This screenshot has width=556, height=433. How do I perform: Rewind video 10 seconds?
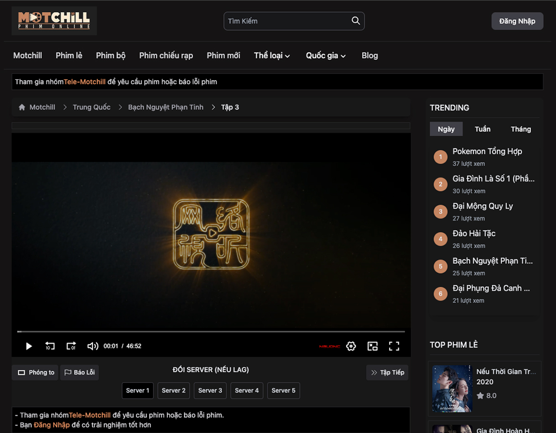tap(50, 346)
